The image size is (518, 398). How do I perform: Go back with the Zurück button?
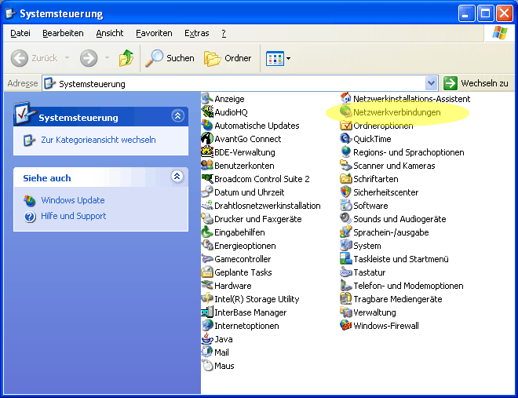35,58
